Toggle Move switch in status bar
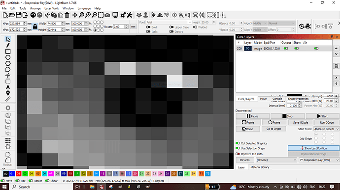The height and width of the screenshot is (190, 340). tap(2, 181)
